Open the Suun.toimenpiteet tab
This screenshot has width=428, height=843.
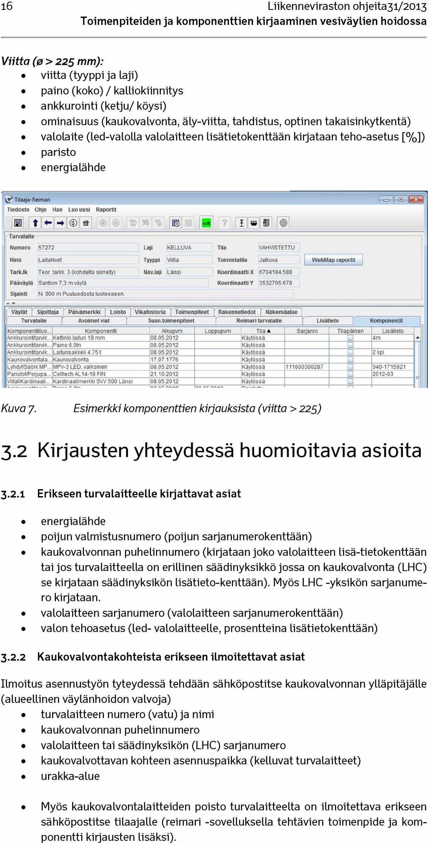(171, 320)
